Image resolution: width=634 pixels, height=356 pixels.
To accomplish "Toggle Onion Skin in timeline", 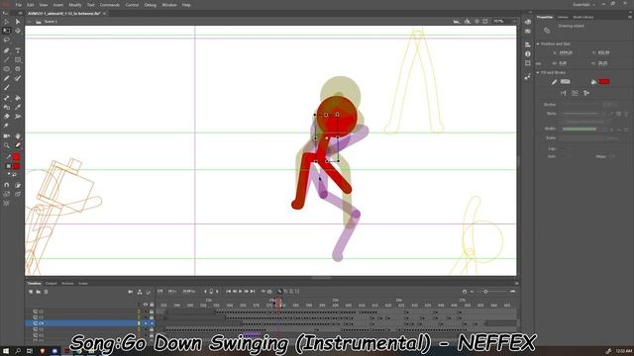I will [279, 291].
